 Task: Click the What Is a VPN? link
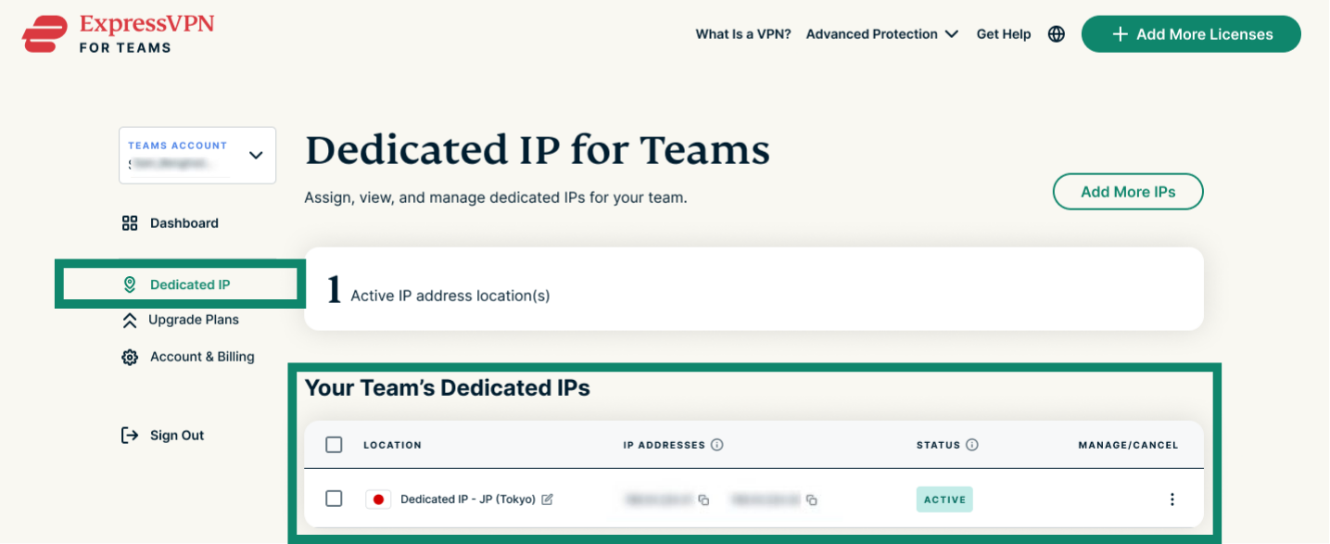(743, 34)
